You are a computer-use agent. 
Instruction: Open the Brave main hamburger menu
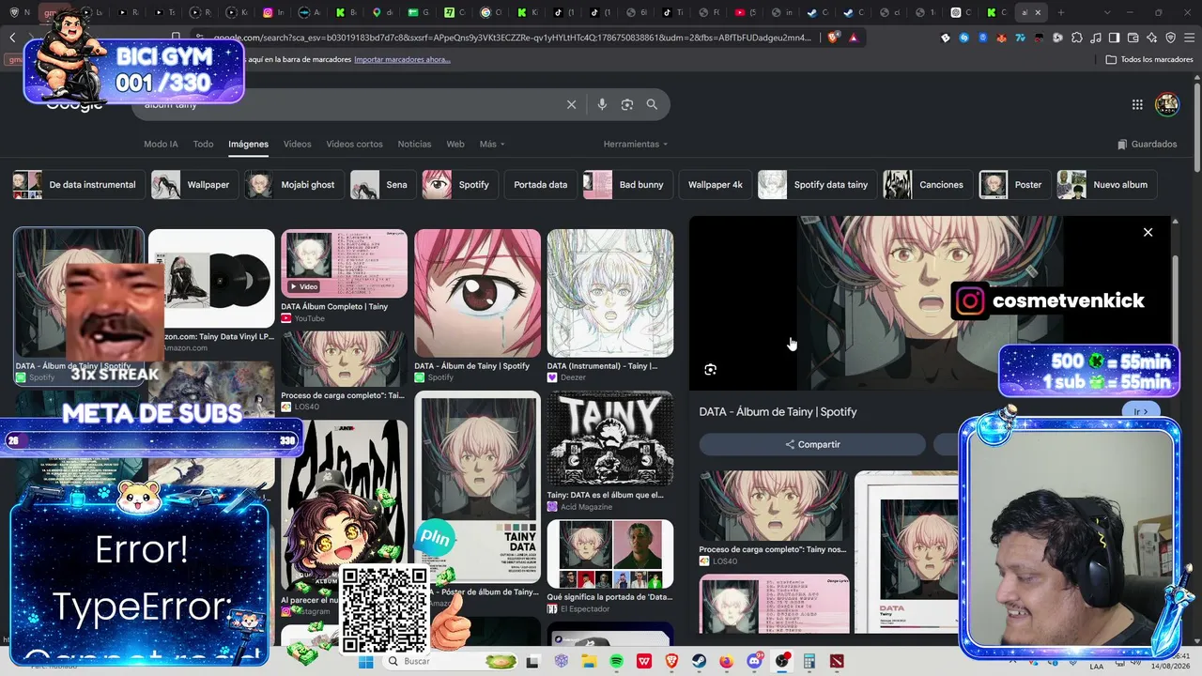[x=1189, y=38]
